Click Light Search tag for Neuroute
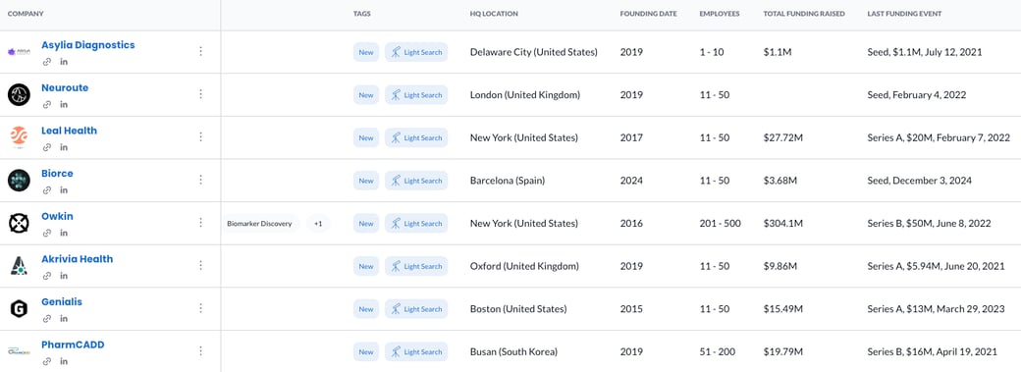 (416, 95)
